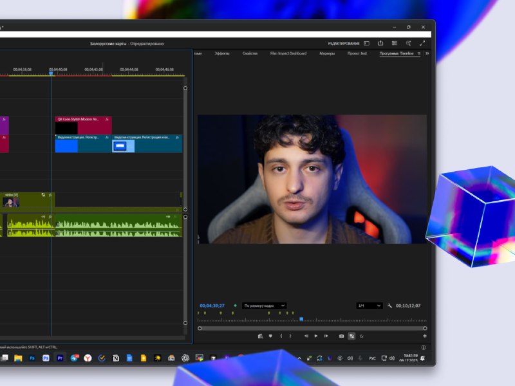Select the bright yellow-green audio clip

point(31,225)
